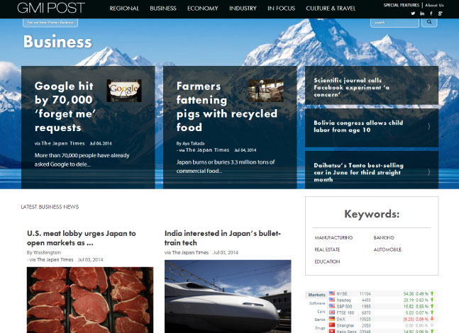Open the Culture & Travel menu

(x=331, y=9)
